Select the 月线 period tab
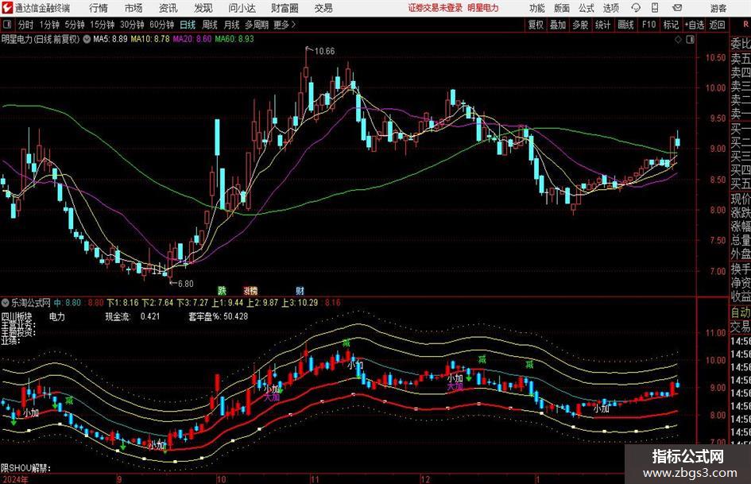Image resolution: width=751 pixels, height=484 pixels. pos(231,25)
